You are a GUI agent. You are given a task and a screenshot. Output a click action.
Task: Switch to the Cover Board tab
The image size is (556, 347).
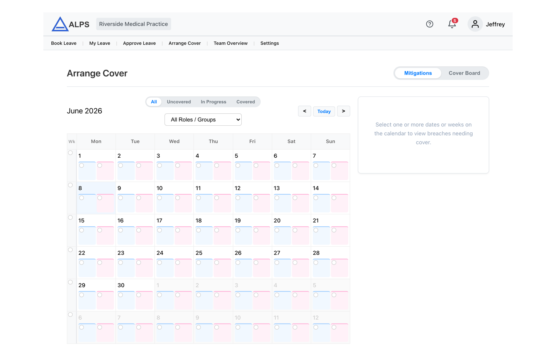point(464,73)
